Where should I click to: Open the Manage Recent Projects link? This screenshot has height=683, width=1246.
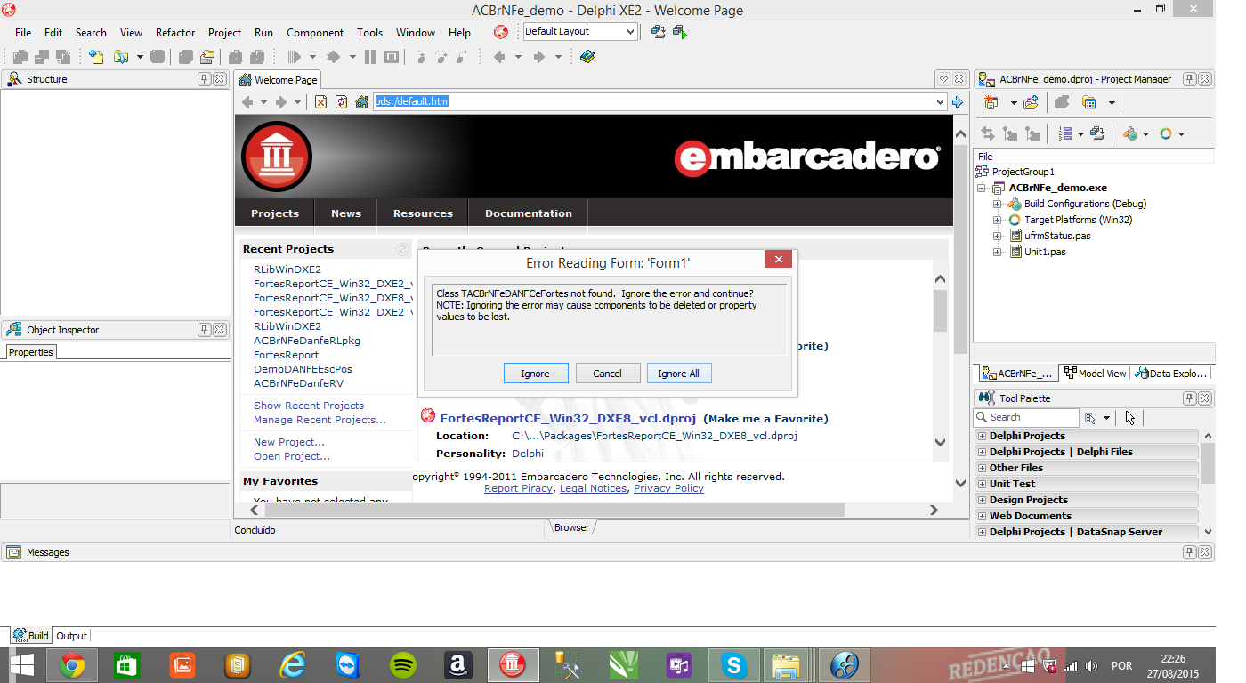point(320,420)
